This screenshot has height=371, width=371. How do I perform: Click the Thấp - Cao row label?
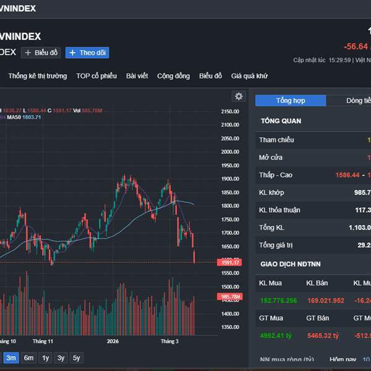(276, 175)
